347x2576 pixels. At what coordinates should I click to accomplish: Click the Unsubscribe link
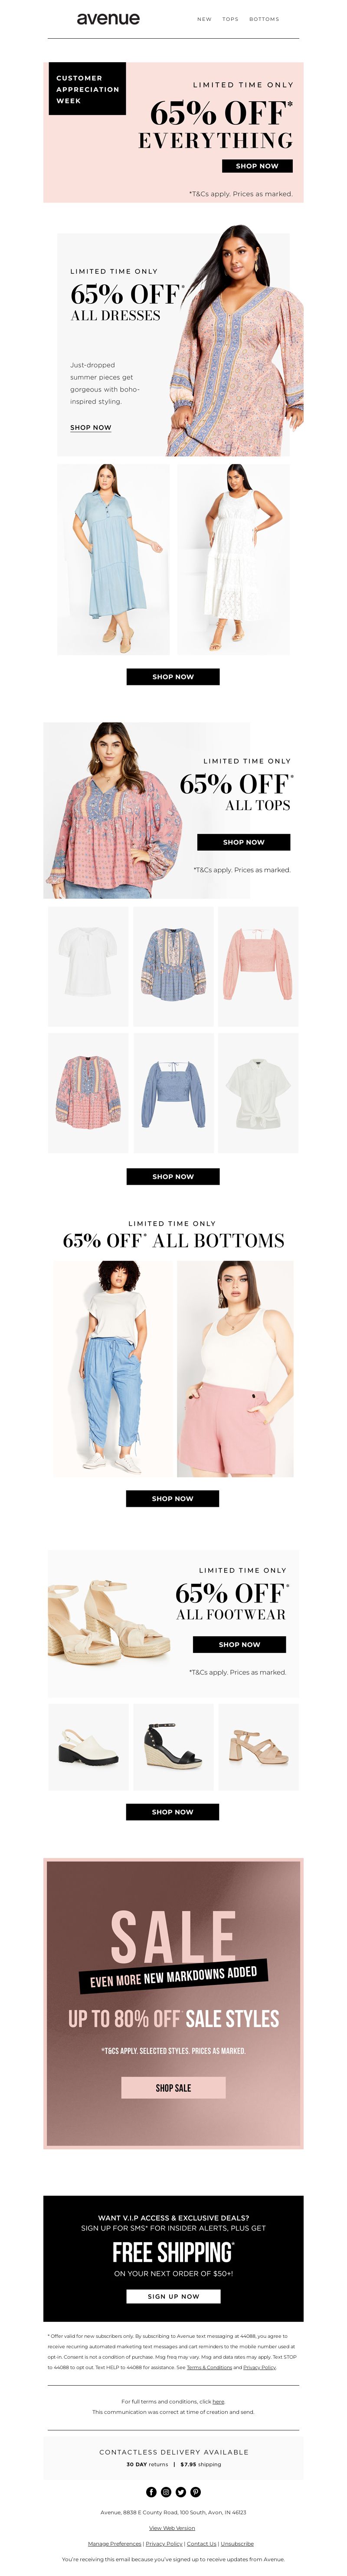click(x=237, y=2543)
